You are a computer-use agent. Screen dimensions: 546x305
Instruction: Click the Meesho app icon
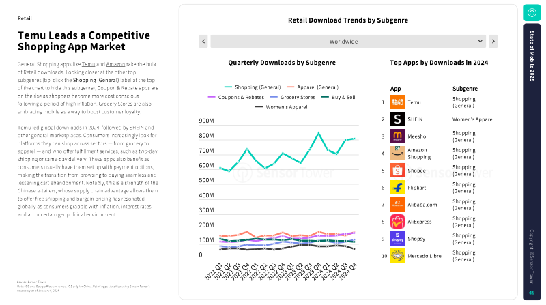[397, 136]
